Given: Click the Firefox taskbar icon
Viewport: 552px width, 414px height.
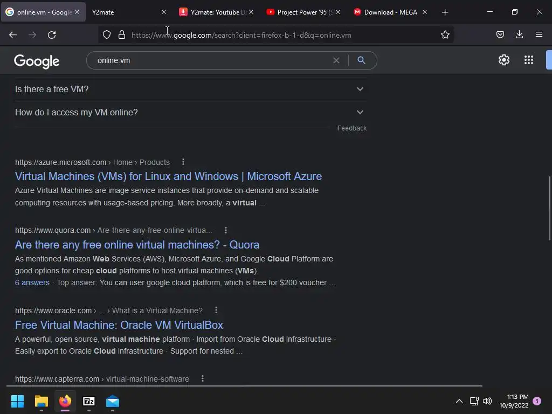Looking at the screenshot, I should click(65, 401).
